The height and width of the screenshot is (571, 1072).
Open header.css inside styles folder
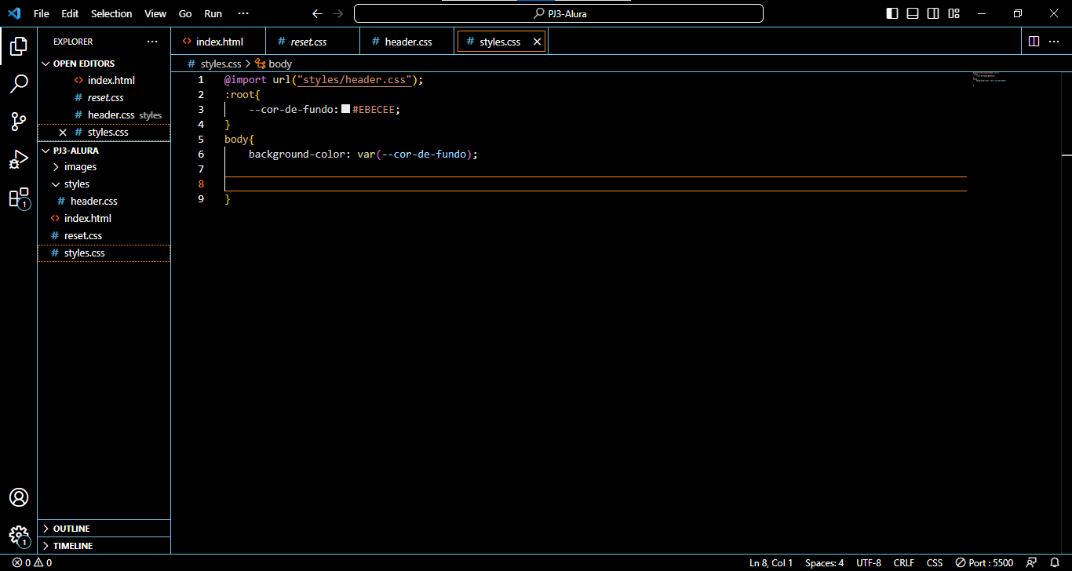(104, 202)
